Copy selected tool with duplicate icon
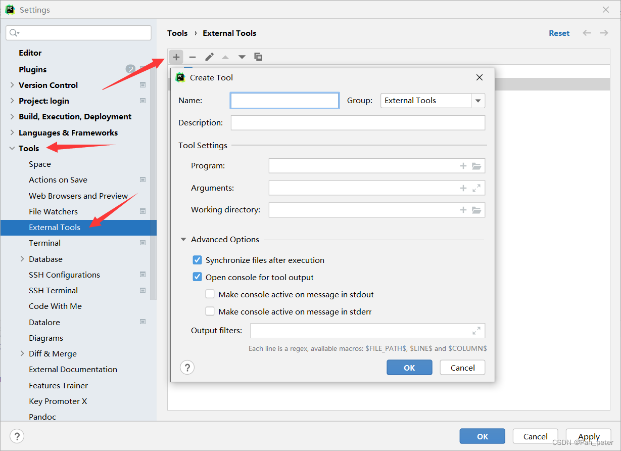Image resolution: width=621 pixels, height=451 pixels. click(x=258, y=57)
